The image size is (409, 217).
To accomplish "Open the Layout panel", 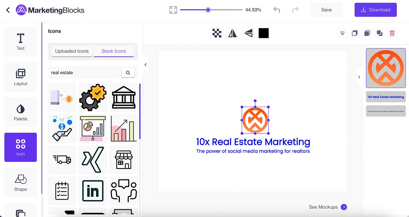I will (x=20, y=76).
